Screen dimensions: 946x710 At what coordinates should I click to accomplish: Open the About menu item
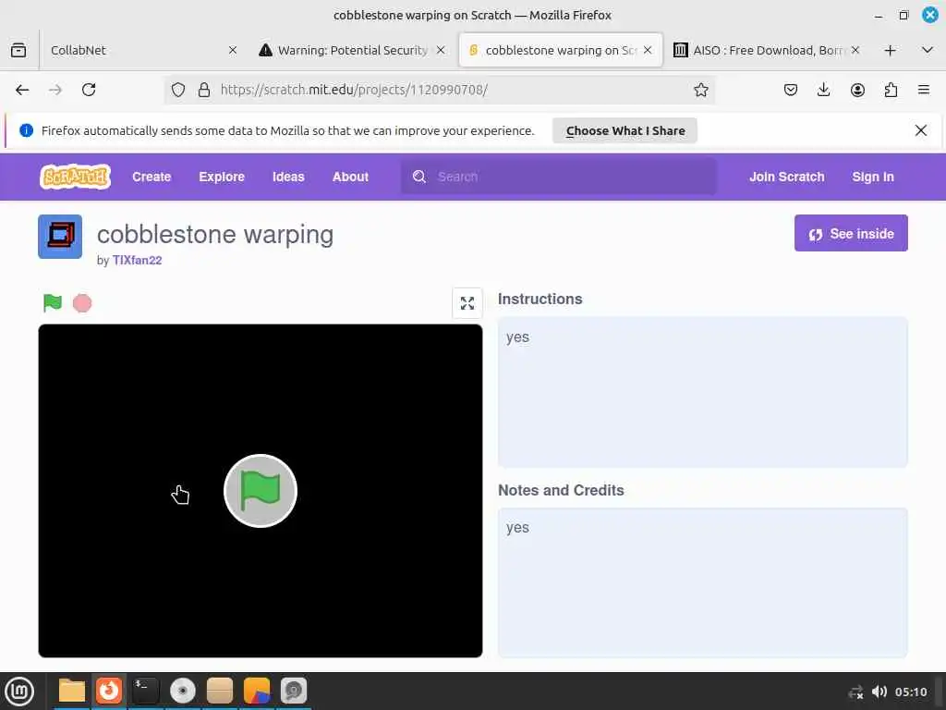[350, 177]
